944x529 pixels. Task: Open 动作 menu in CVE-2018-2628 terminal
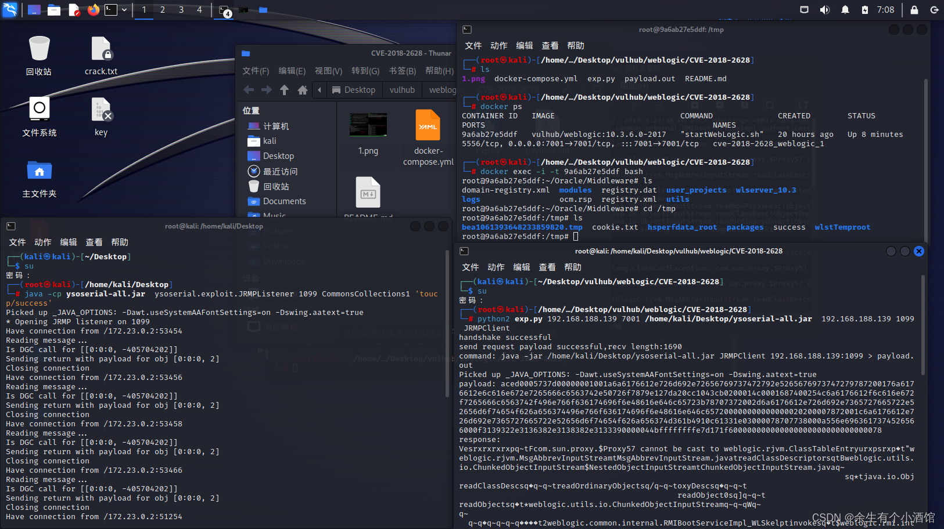(x=496, y=267)
